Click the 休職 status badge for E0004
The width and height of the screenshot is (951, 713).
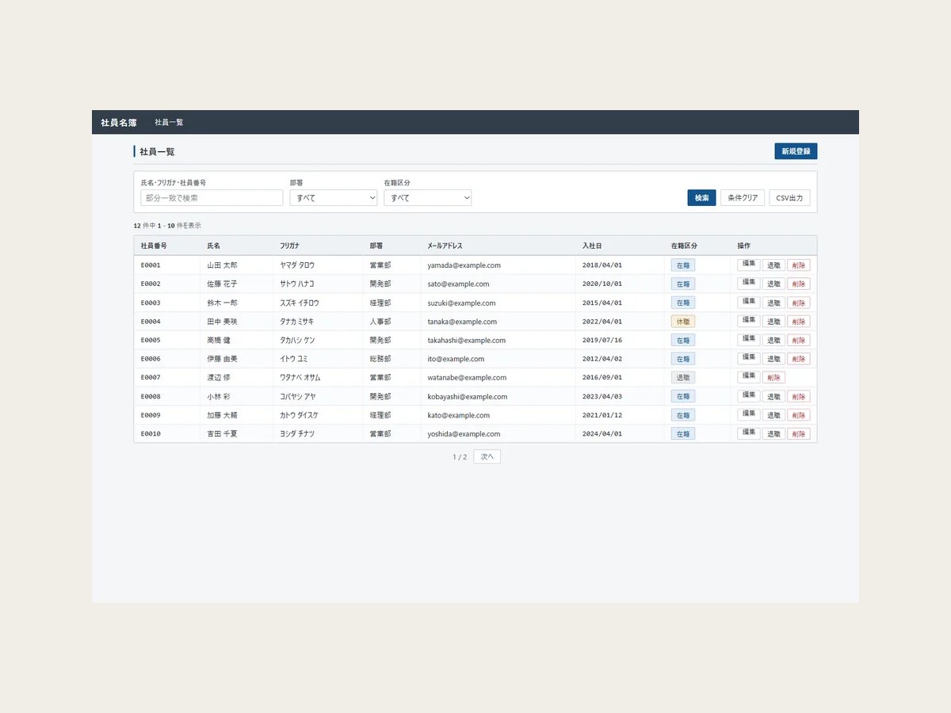[683, 322]
